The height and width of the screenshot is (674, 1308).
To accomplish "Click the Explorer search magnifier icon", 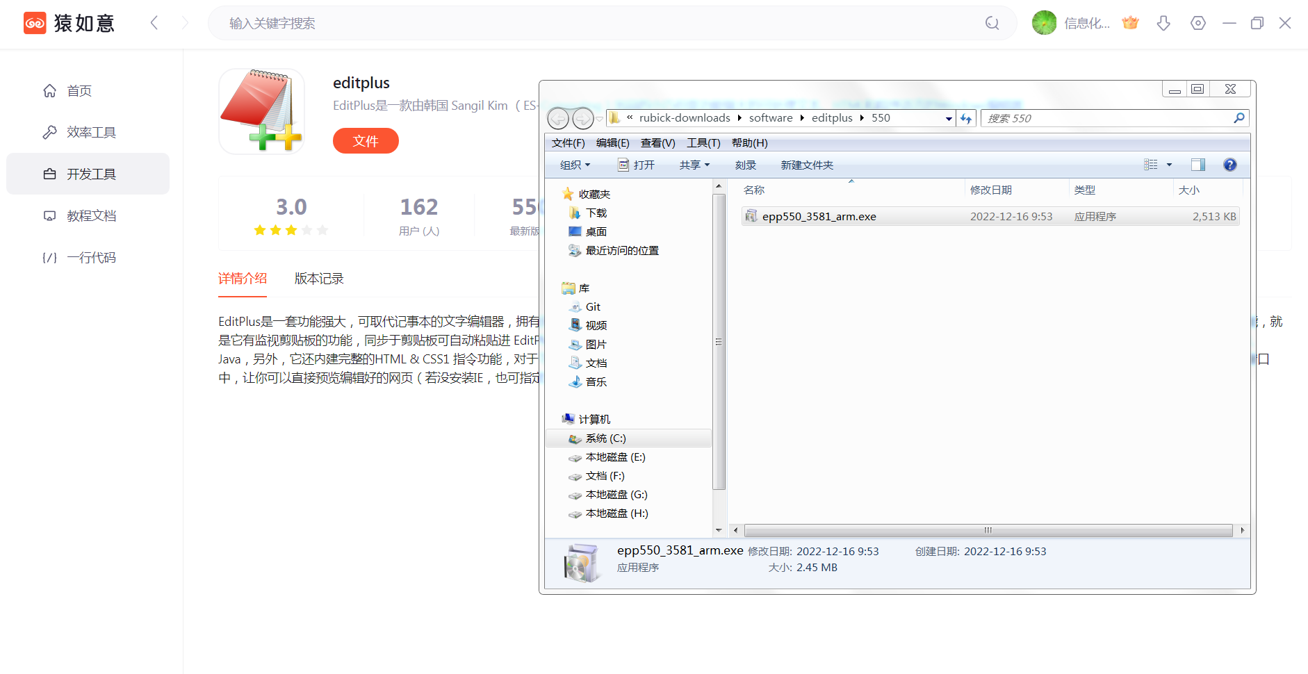I will [1239, 118].
